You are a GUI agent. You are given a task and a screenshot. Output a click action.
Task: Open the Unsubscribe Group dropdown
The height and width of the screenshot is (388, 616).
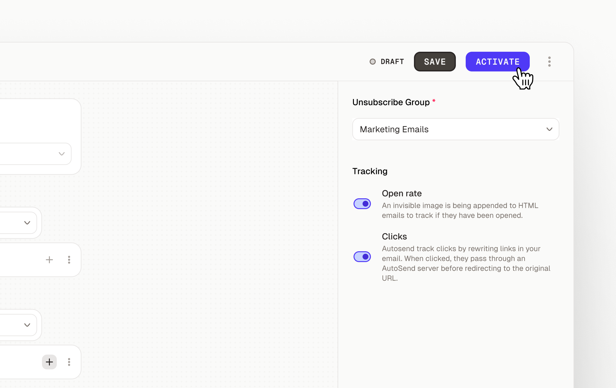pyautogui.click(x=455, y=129)
